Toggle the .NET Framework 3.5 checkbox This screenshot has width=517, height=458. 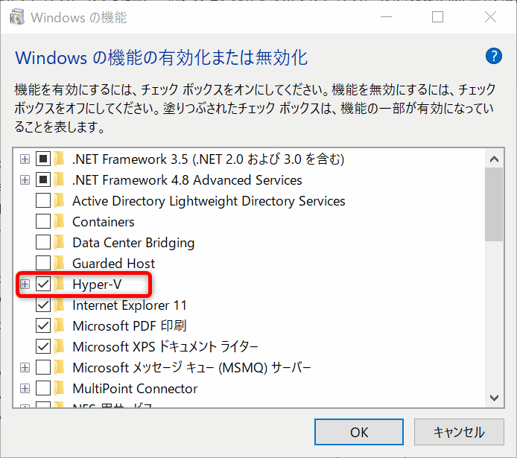point(43,159)
